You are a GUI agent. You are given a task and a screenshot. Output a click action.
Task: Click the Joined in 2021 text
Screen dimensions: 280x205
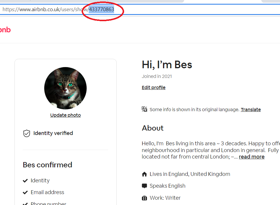pyautogui.click(x=157, y=76)
